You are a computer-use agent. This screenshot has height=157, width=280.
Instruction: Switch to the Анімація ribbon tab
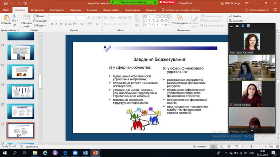pyautogui.click(x=92, y=10)
